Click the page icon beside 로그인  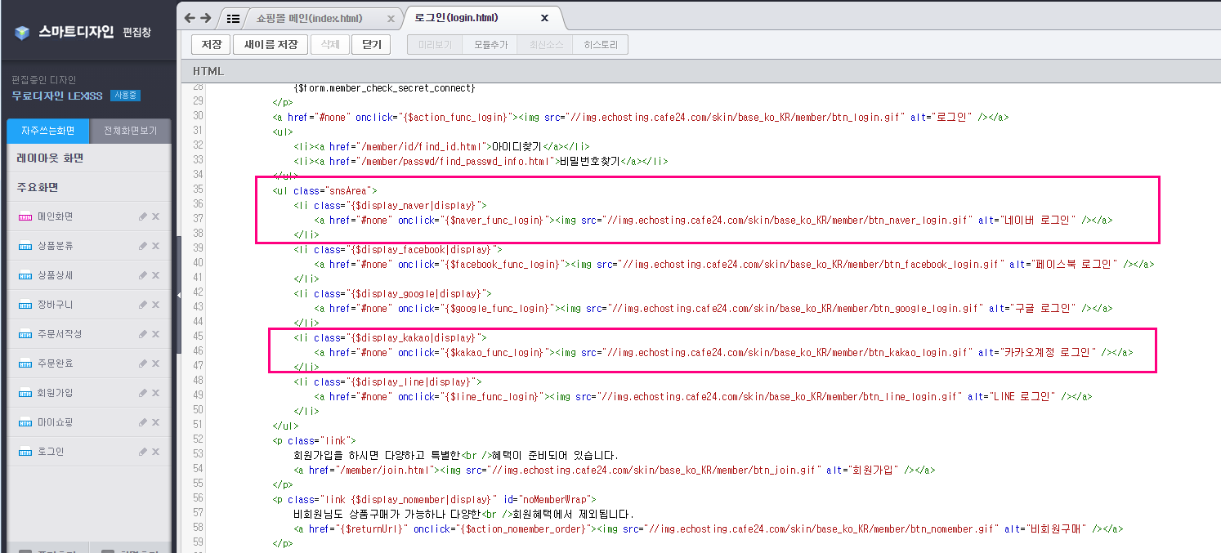point(25,453)
